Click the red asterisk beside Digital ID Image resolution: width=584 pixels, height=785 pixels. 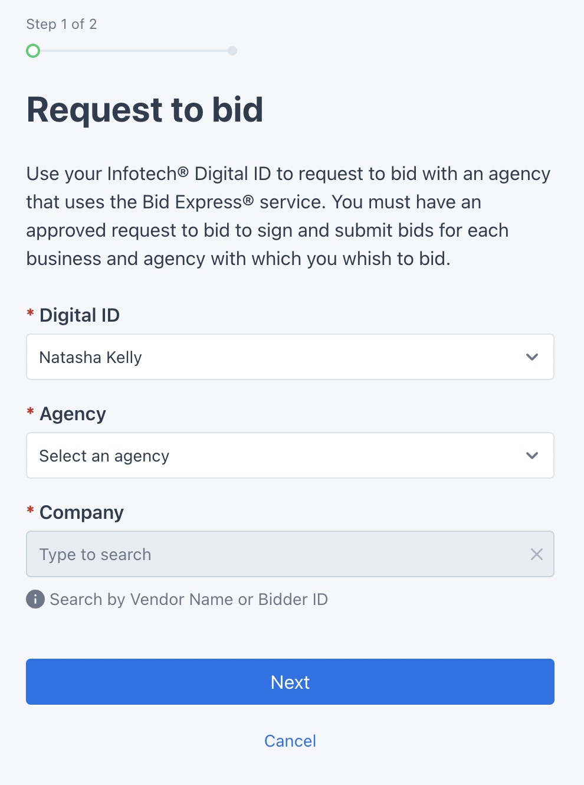(30, 313)
